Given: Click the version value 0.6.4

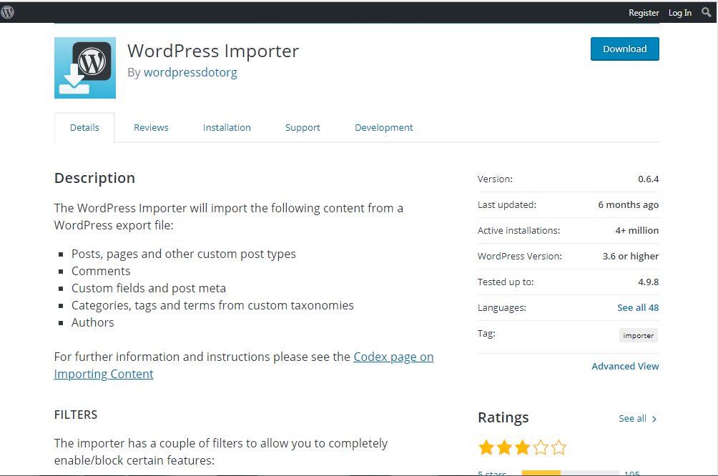Looking at the screenshot, I should pos(649,179).
